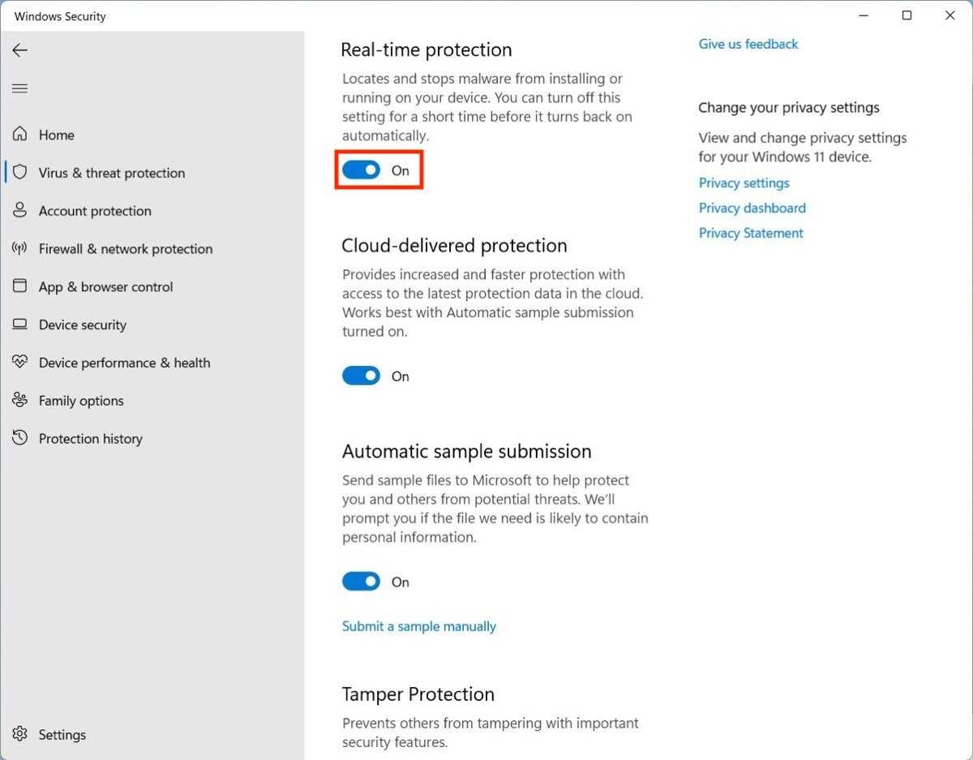Click the Device security laptop icon

(20, 324)
